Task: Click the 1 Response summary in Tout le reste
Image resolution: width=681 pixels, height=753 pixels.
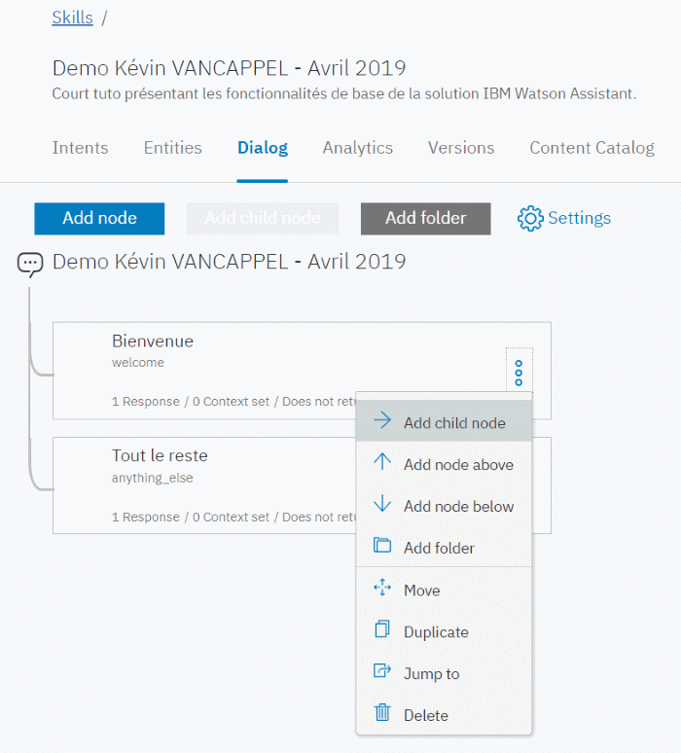Action: click(146, 517)
